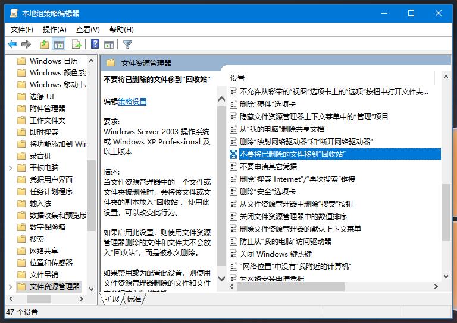
Task: Toggle the show/hide action pane icon
Action: point(109,44)
